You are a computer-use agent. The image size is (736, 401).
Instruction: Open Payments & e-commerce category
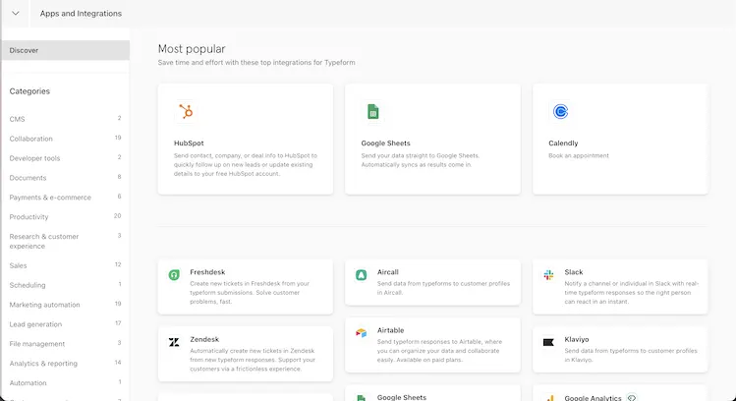pos(65,198)
